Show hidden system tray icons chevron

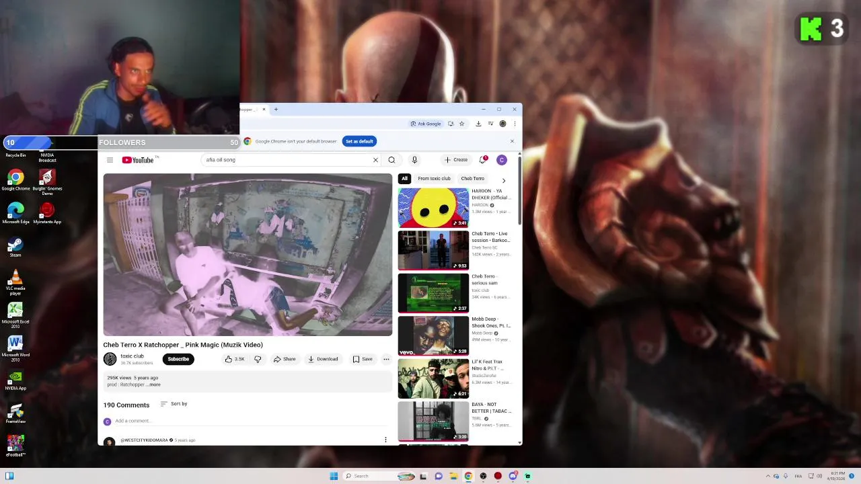[x=768, y=476]
